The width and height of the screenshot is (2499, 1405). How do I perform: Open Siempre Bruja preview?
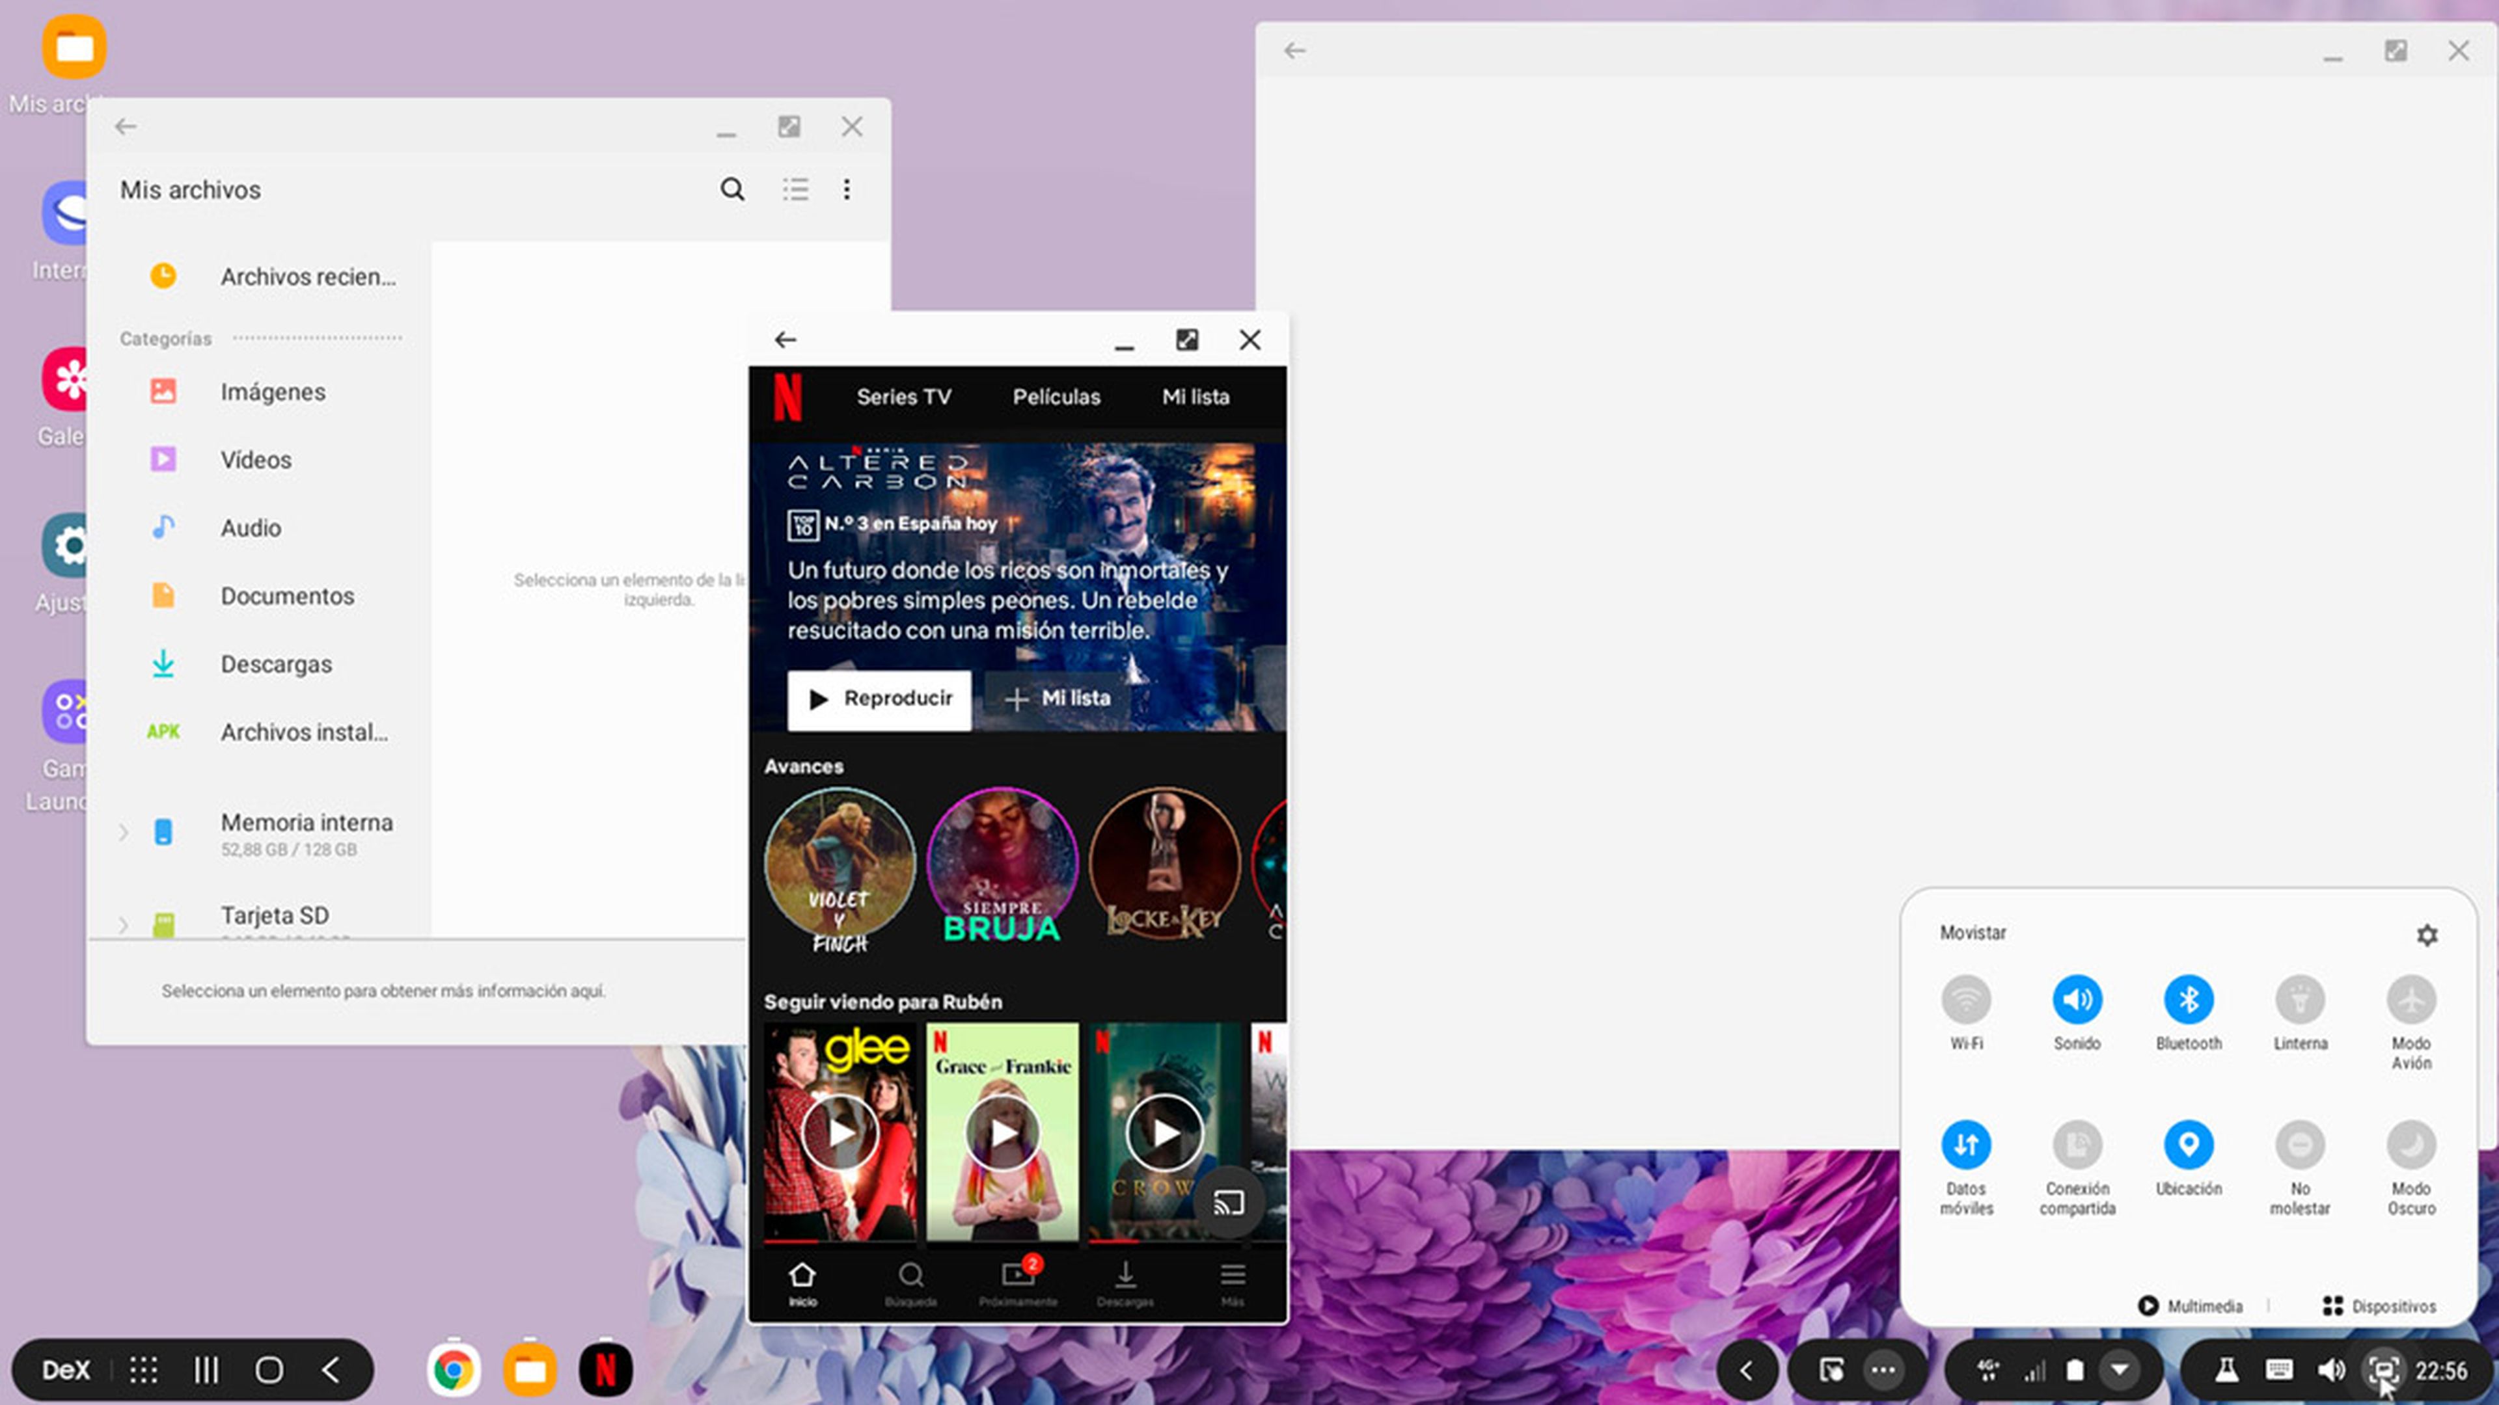pyautogui.click(x=1002, y=866)
